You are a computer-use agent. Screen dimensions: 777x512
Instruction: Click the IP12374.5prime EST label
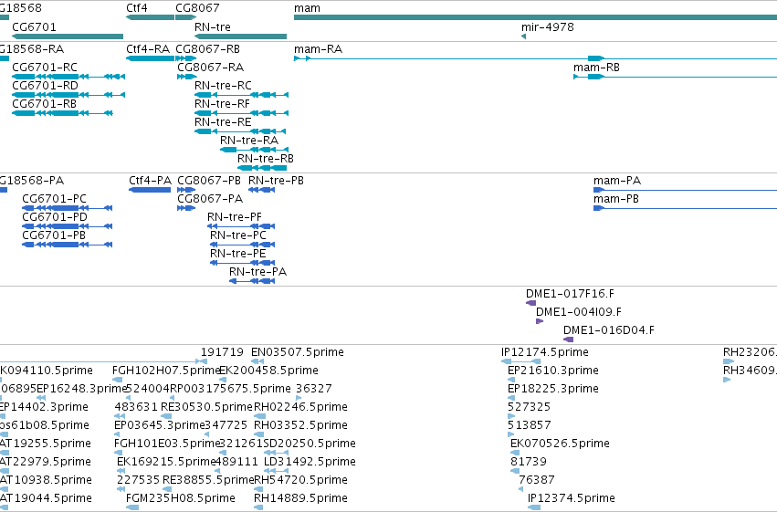(572, 498)
